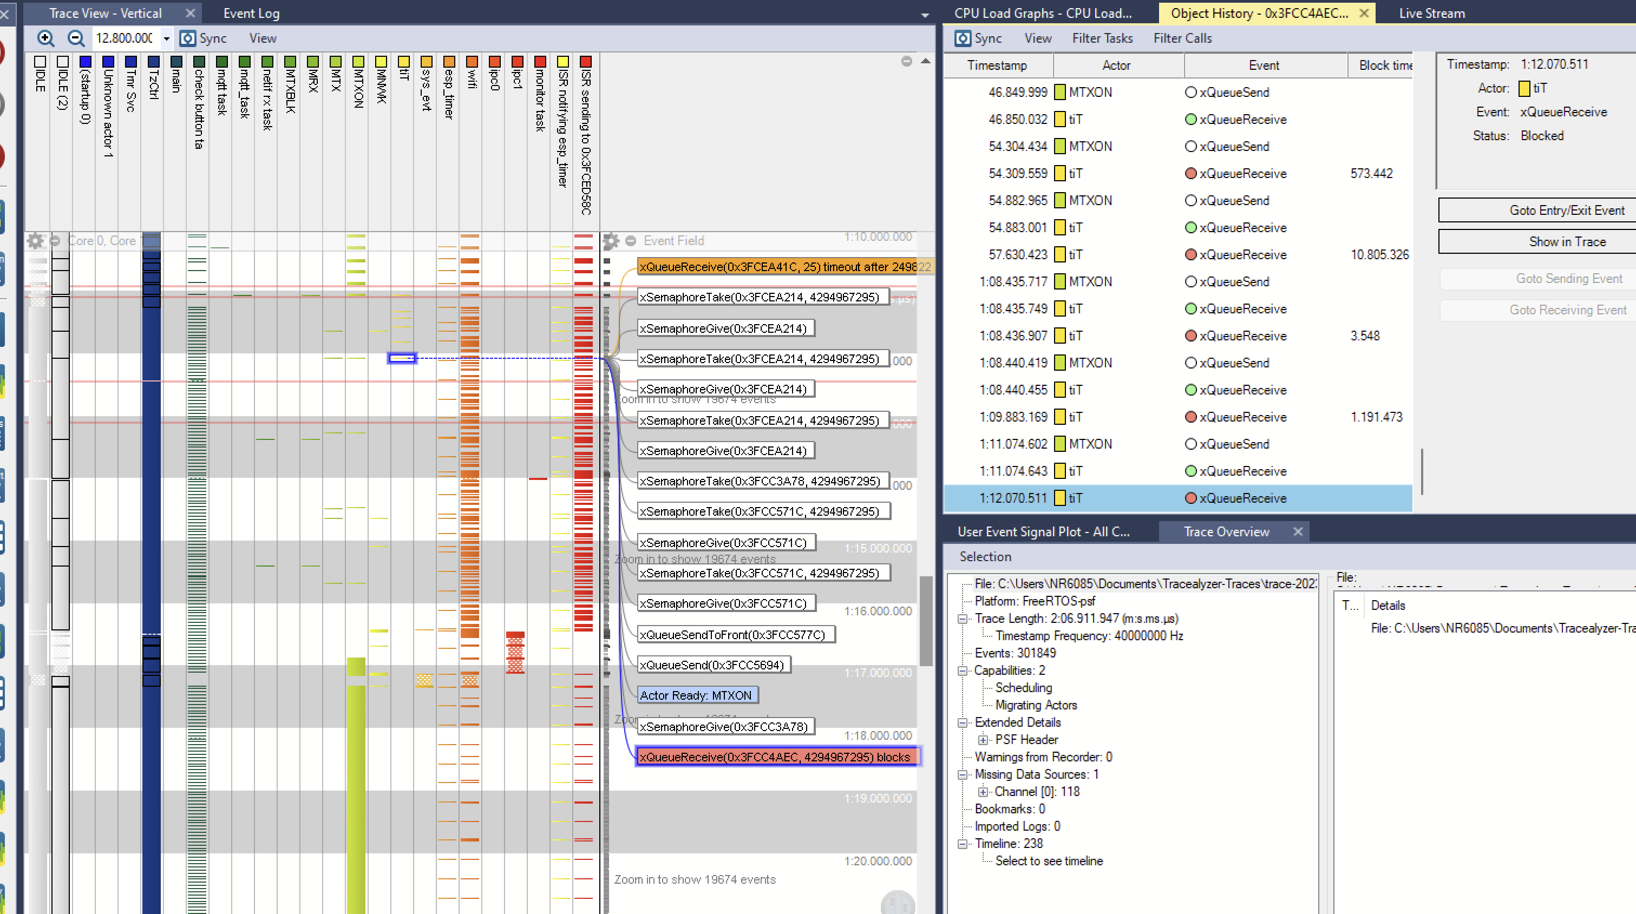This screenshot has width=1636, height=914.
Task: Collapse the Capabilities tree node
Action: (x=963, y=670)
